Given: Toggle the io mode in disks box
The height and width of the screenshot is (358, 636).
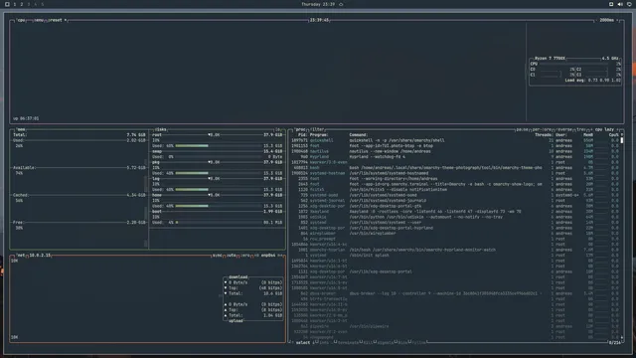Looking at the screenshot, I should pyautogui.click(x=278, y=129).
